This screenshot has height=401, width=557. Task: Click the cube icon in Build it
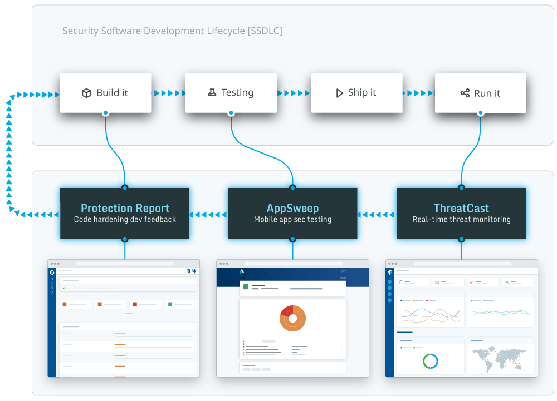coord(86,93)
